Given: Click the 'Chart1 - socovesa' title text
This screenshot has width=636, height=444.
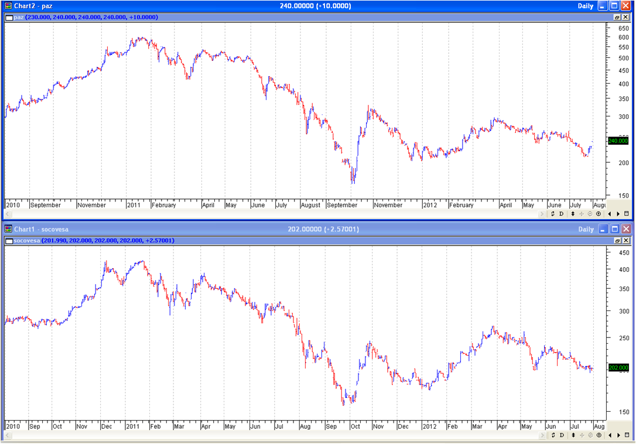Looking at the screenshot, I should click(42, 229).
